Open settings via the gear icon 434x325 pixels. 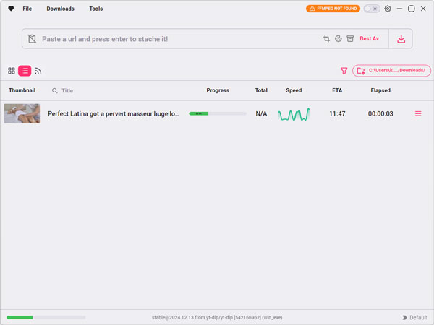[x=388, y=9]
